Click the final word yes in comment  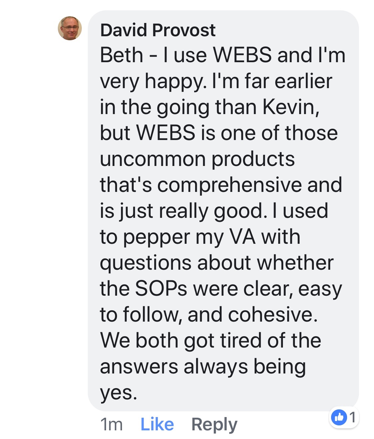(x=118, y=393)
